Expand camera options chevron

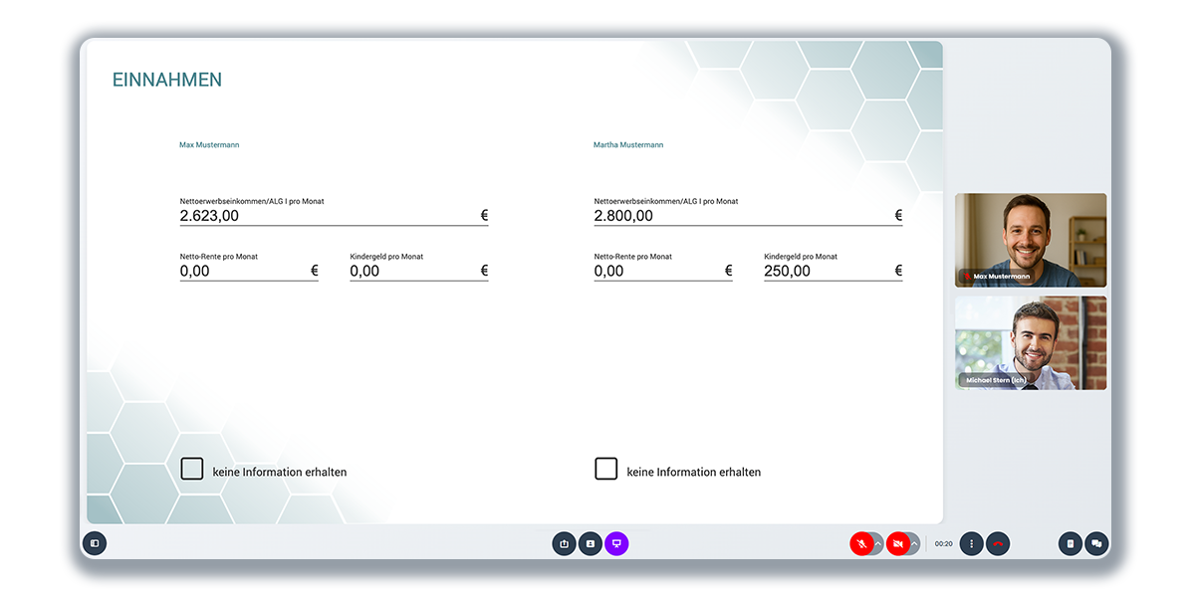point(914,543)
